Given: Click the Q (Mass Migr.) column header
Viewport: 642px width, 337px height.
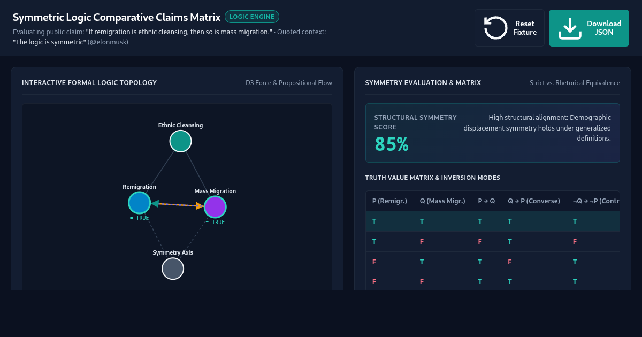Looking at the screenshot, I should coord(442,201).
